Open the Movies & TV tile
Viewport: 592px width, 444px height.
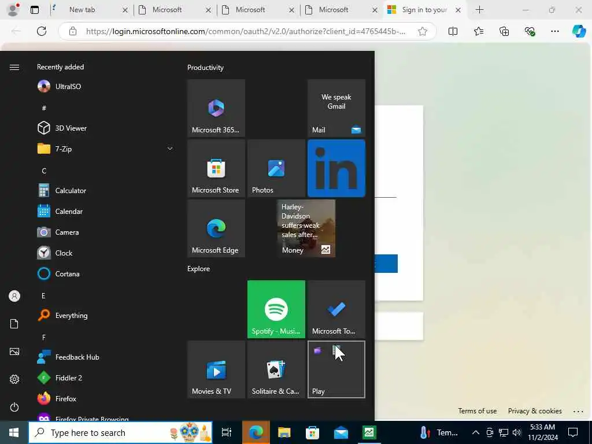point(216,369)
